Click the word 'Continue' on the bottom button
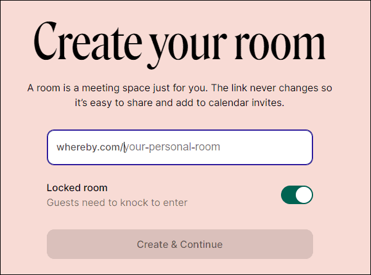371x275 pixels. coord(202,244)
